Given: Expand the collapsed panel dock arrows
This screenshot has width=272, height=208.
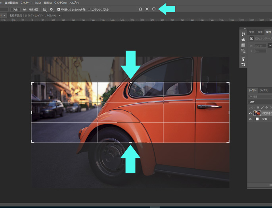Looking at the screenshot, I should pos(245,28).
